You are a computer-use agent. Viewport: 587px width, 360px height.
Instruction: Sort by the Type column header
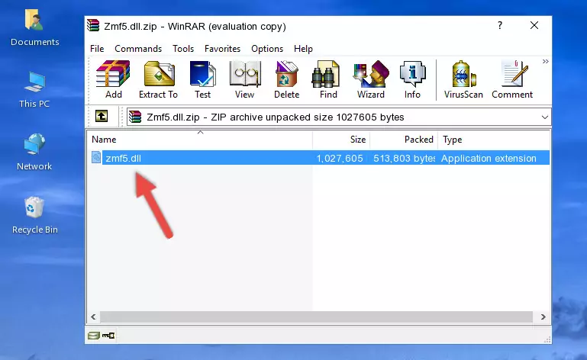[x=493, y=140]
